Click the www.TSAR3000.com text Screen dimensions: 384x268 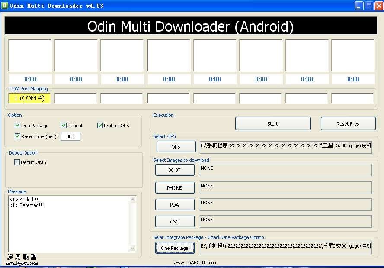[x=195, y=262]
